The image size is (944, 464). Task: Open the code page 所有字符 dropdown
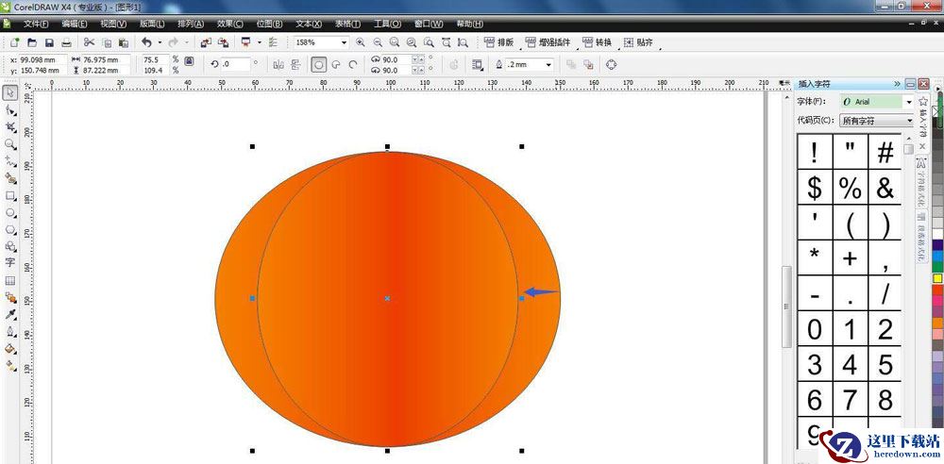point(909,121)
